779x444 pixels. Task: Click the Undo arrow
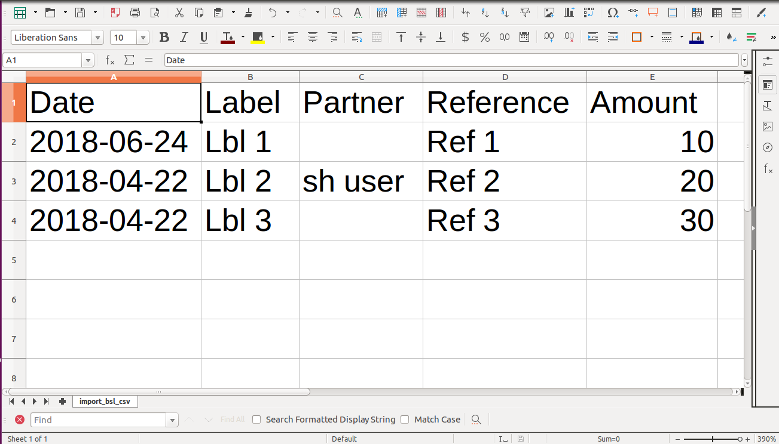(273, 12)
